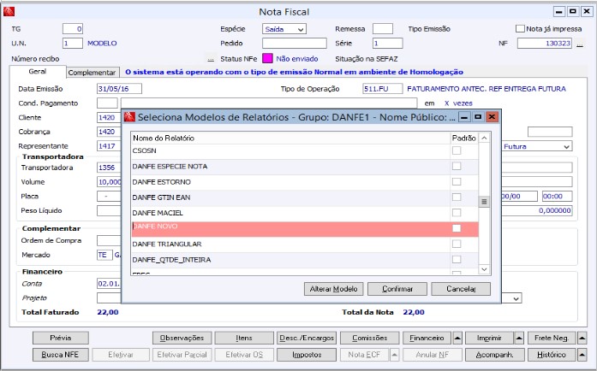Click the TG input field
The image size is (597, 371).
73,29
